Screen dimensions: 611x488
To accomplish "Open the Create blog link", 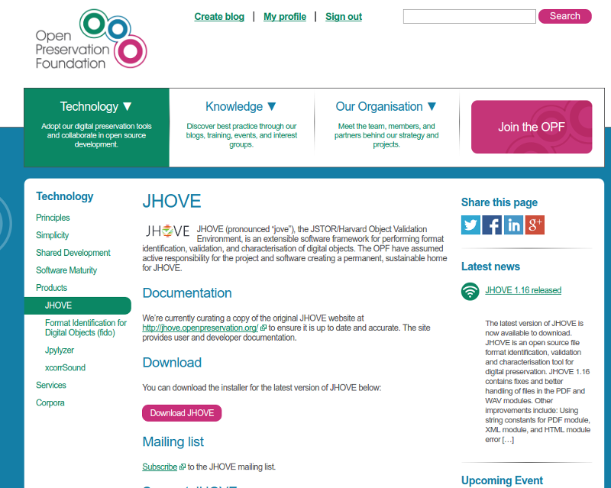I will (219, 17).
